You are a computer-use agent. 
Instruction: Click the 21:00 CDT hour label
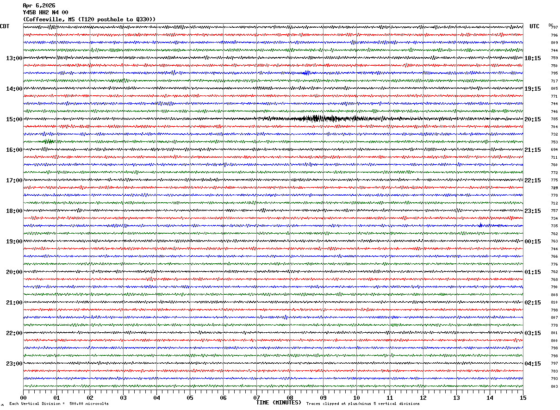(x=14, y=303)
